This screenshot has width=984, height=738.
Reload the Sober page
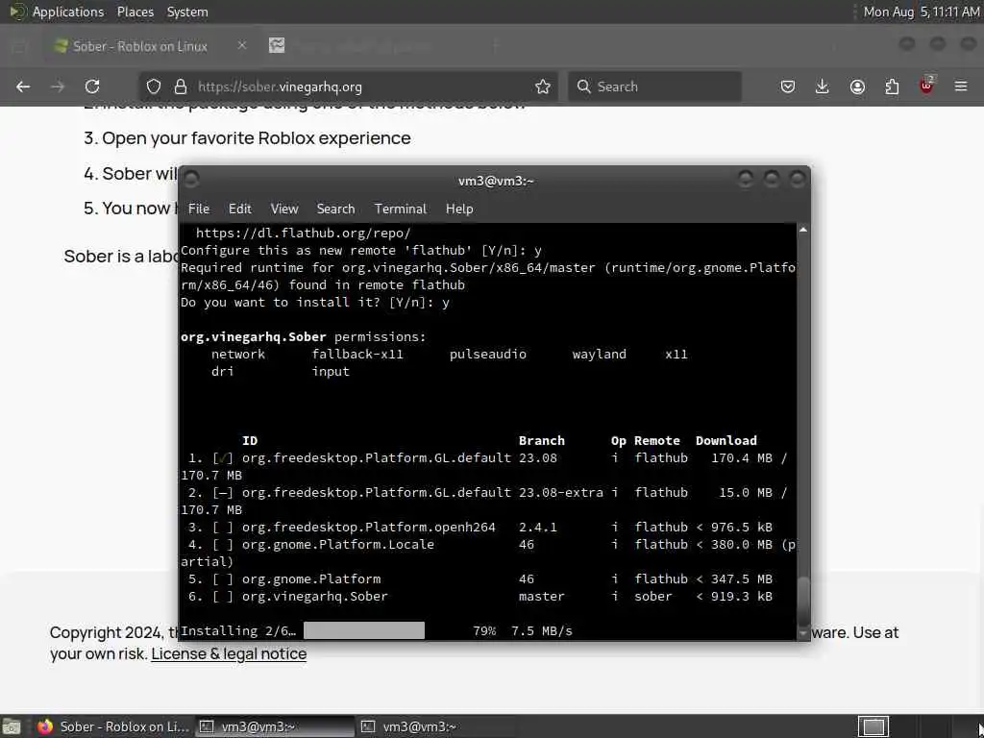(x=92, y=86)
